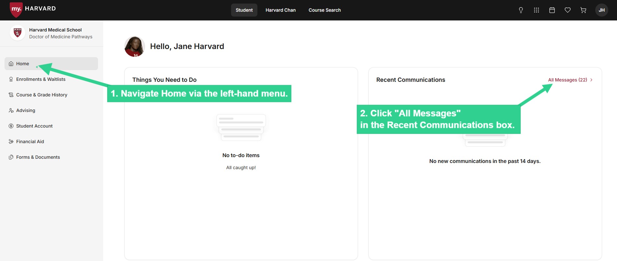This screenshot has height=261, width=617.
Task: Click the Enrollments & Waitlists ribbon icon
Action: click(x=11, y=79)
